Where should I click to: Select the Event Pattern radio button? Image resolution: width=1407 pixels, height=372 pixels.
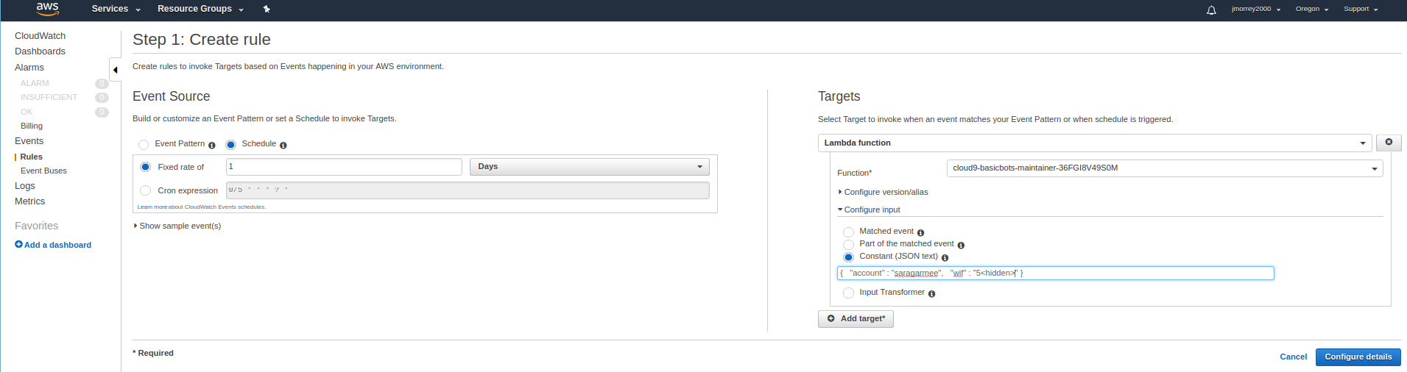point(144,145)
